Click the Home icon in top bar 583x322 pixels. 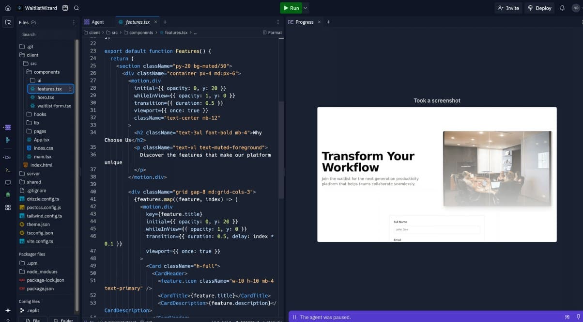coord(7,8)
